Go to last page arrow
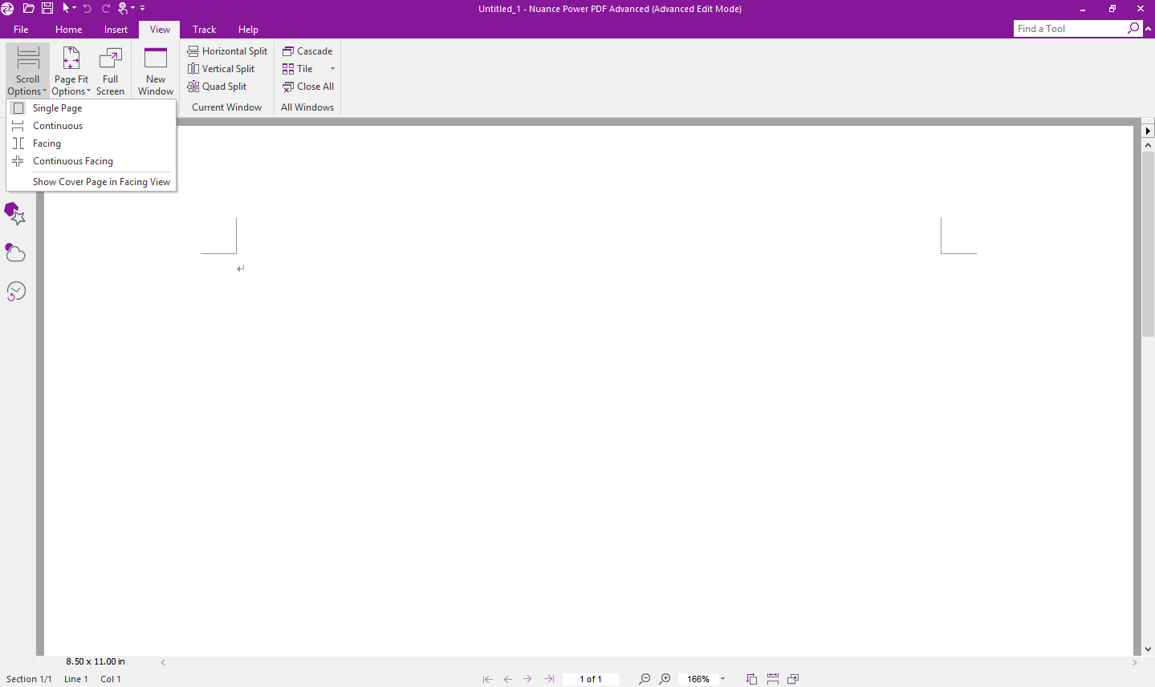 click(549, 679)
